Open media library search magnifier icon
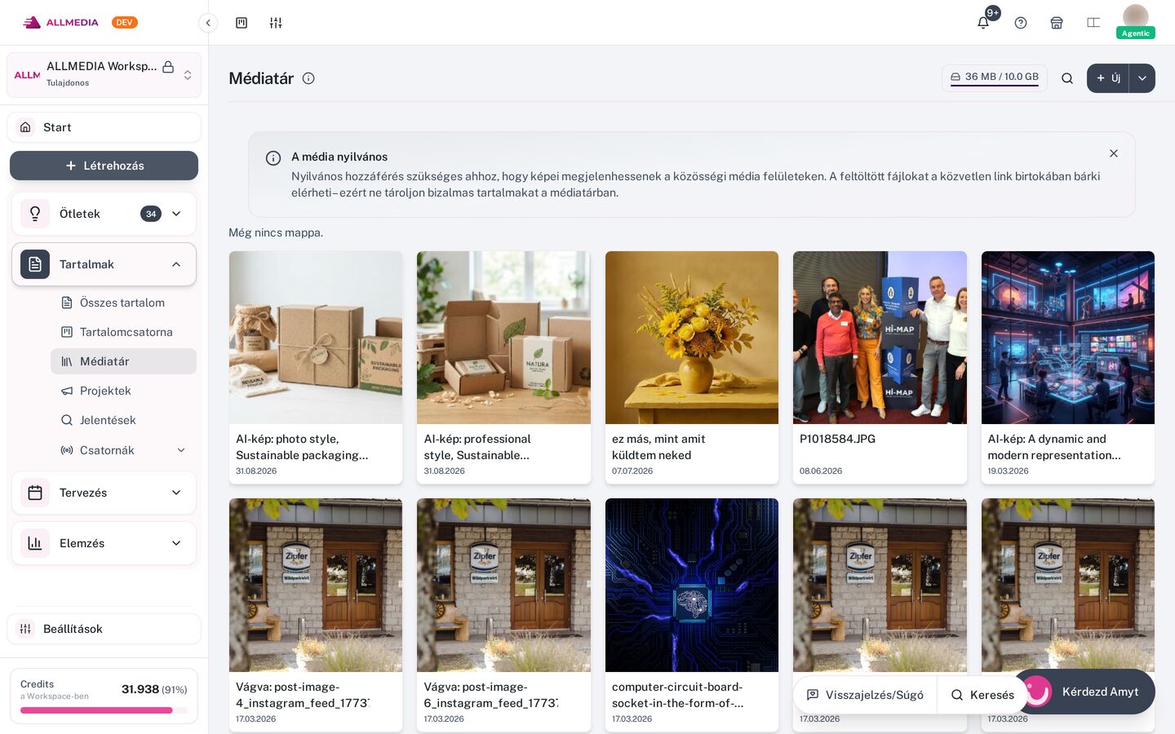 click(1067, 78)
